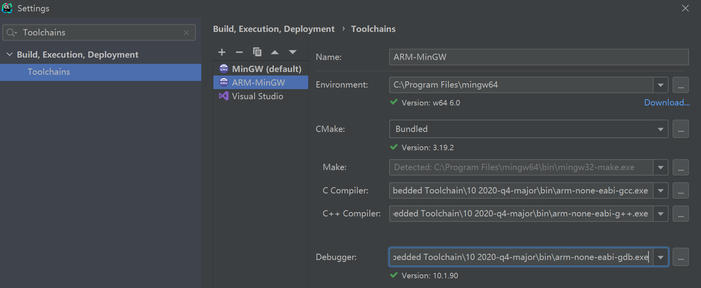
Task: Click the Download... link
Action: (x=667, y=103)
